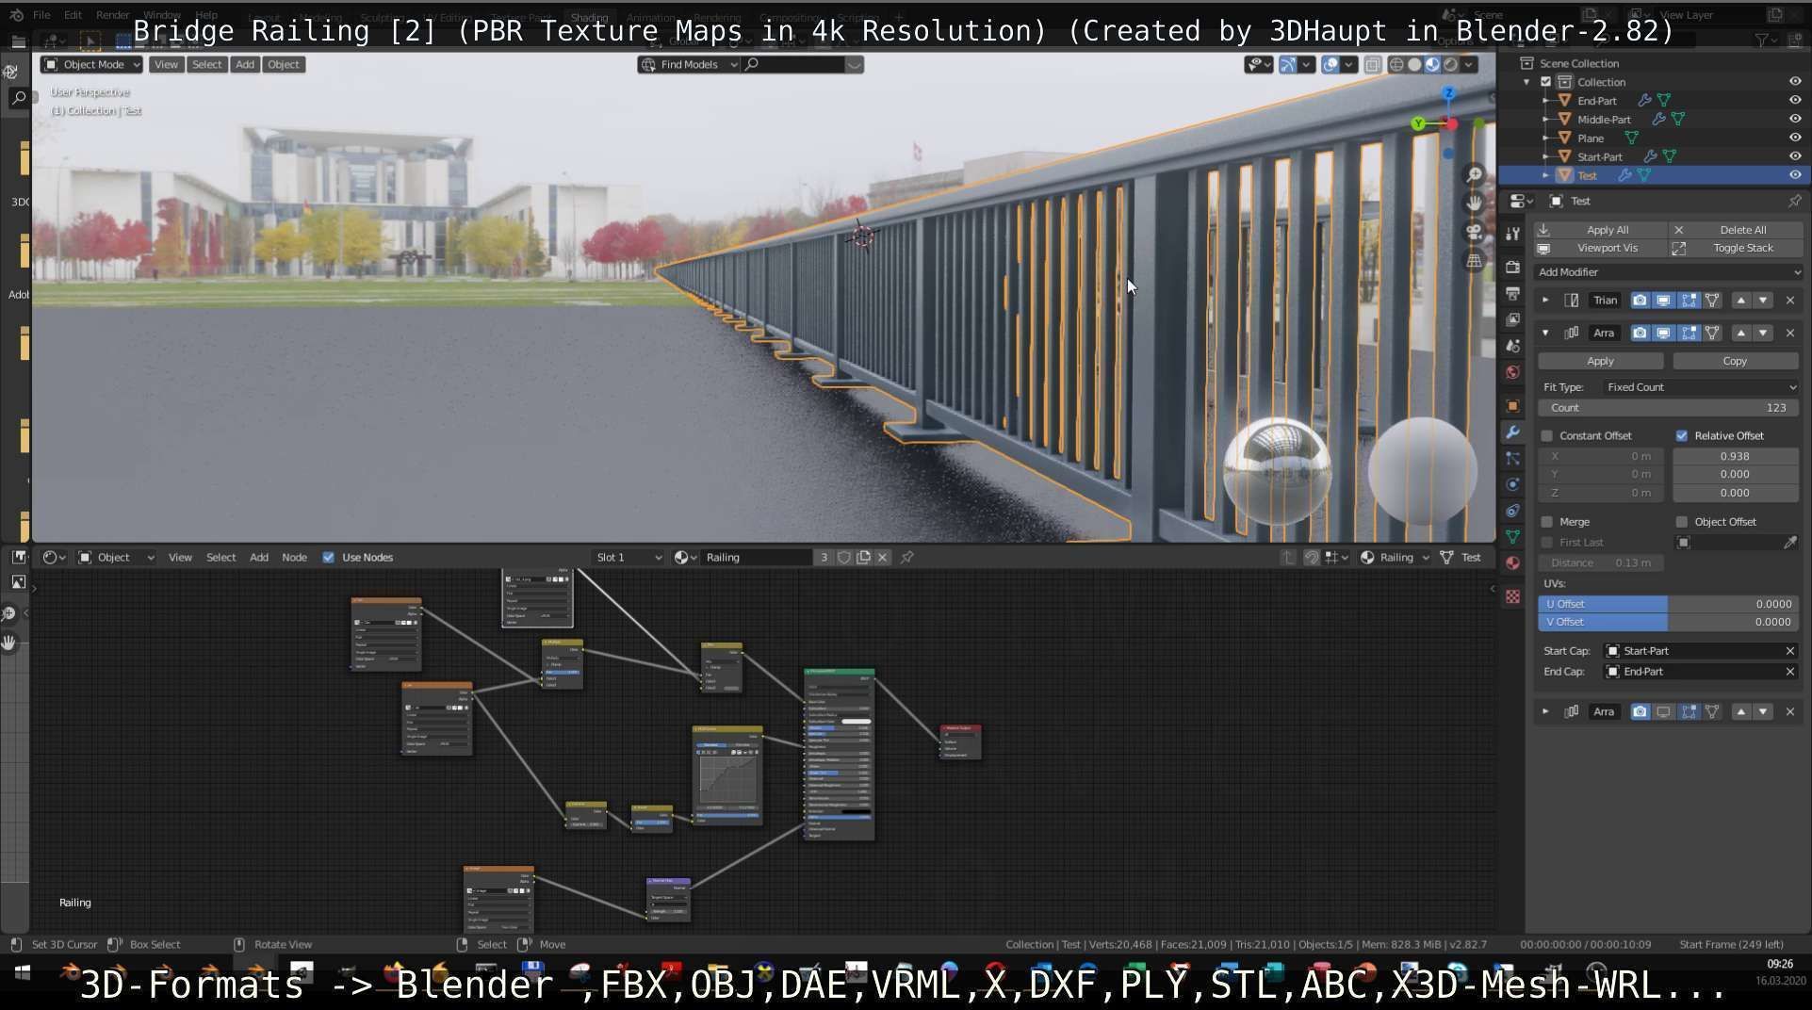The height and width of the screenshot is (1010, 1812).
Task: Open the Object Data properties tab
Action: coord(1512,537)
